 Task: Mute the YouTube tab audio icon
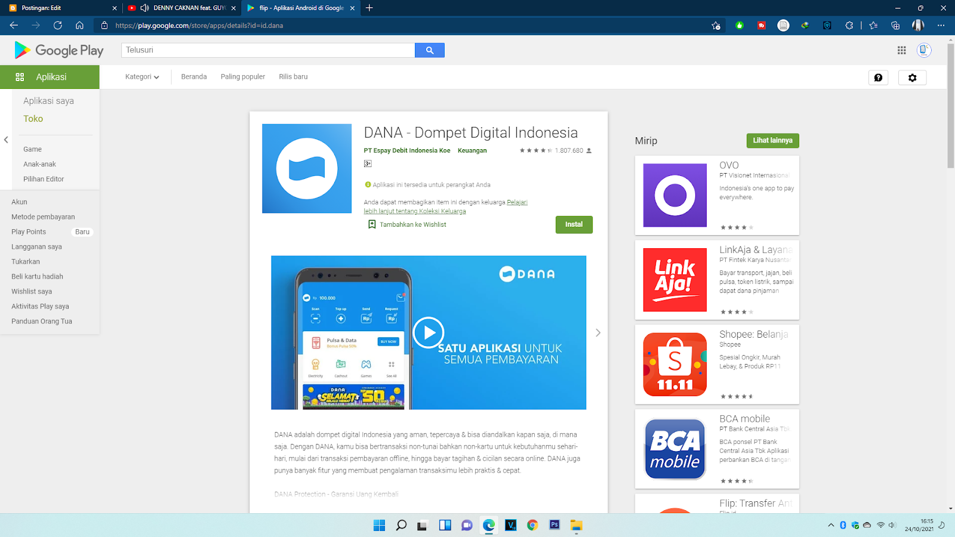[x=144, y=8]
